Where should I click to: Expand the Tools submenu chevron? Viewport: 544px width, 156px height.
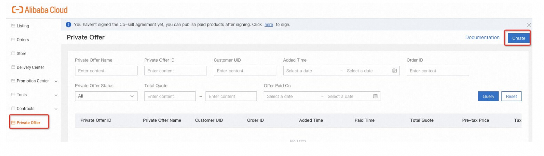[x=56, y=95]
